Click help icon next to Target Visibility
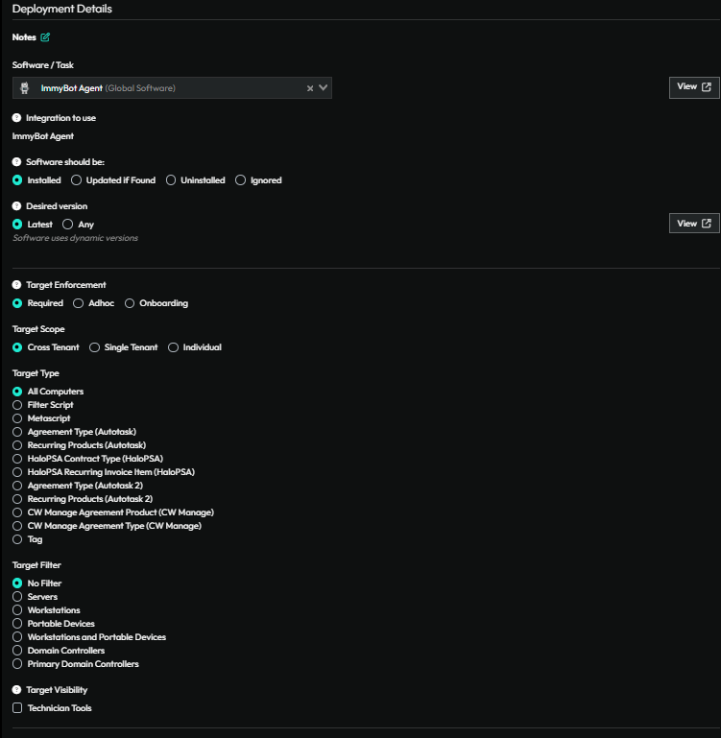 [x=16, y=690]
